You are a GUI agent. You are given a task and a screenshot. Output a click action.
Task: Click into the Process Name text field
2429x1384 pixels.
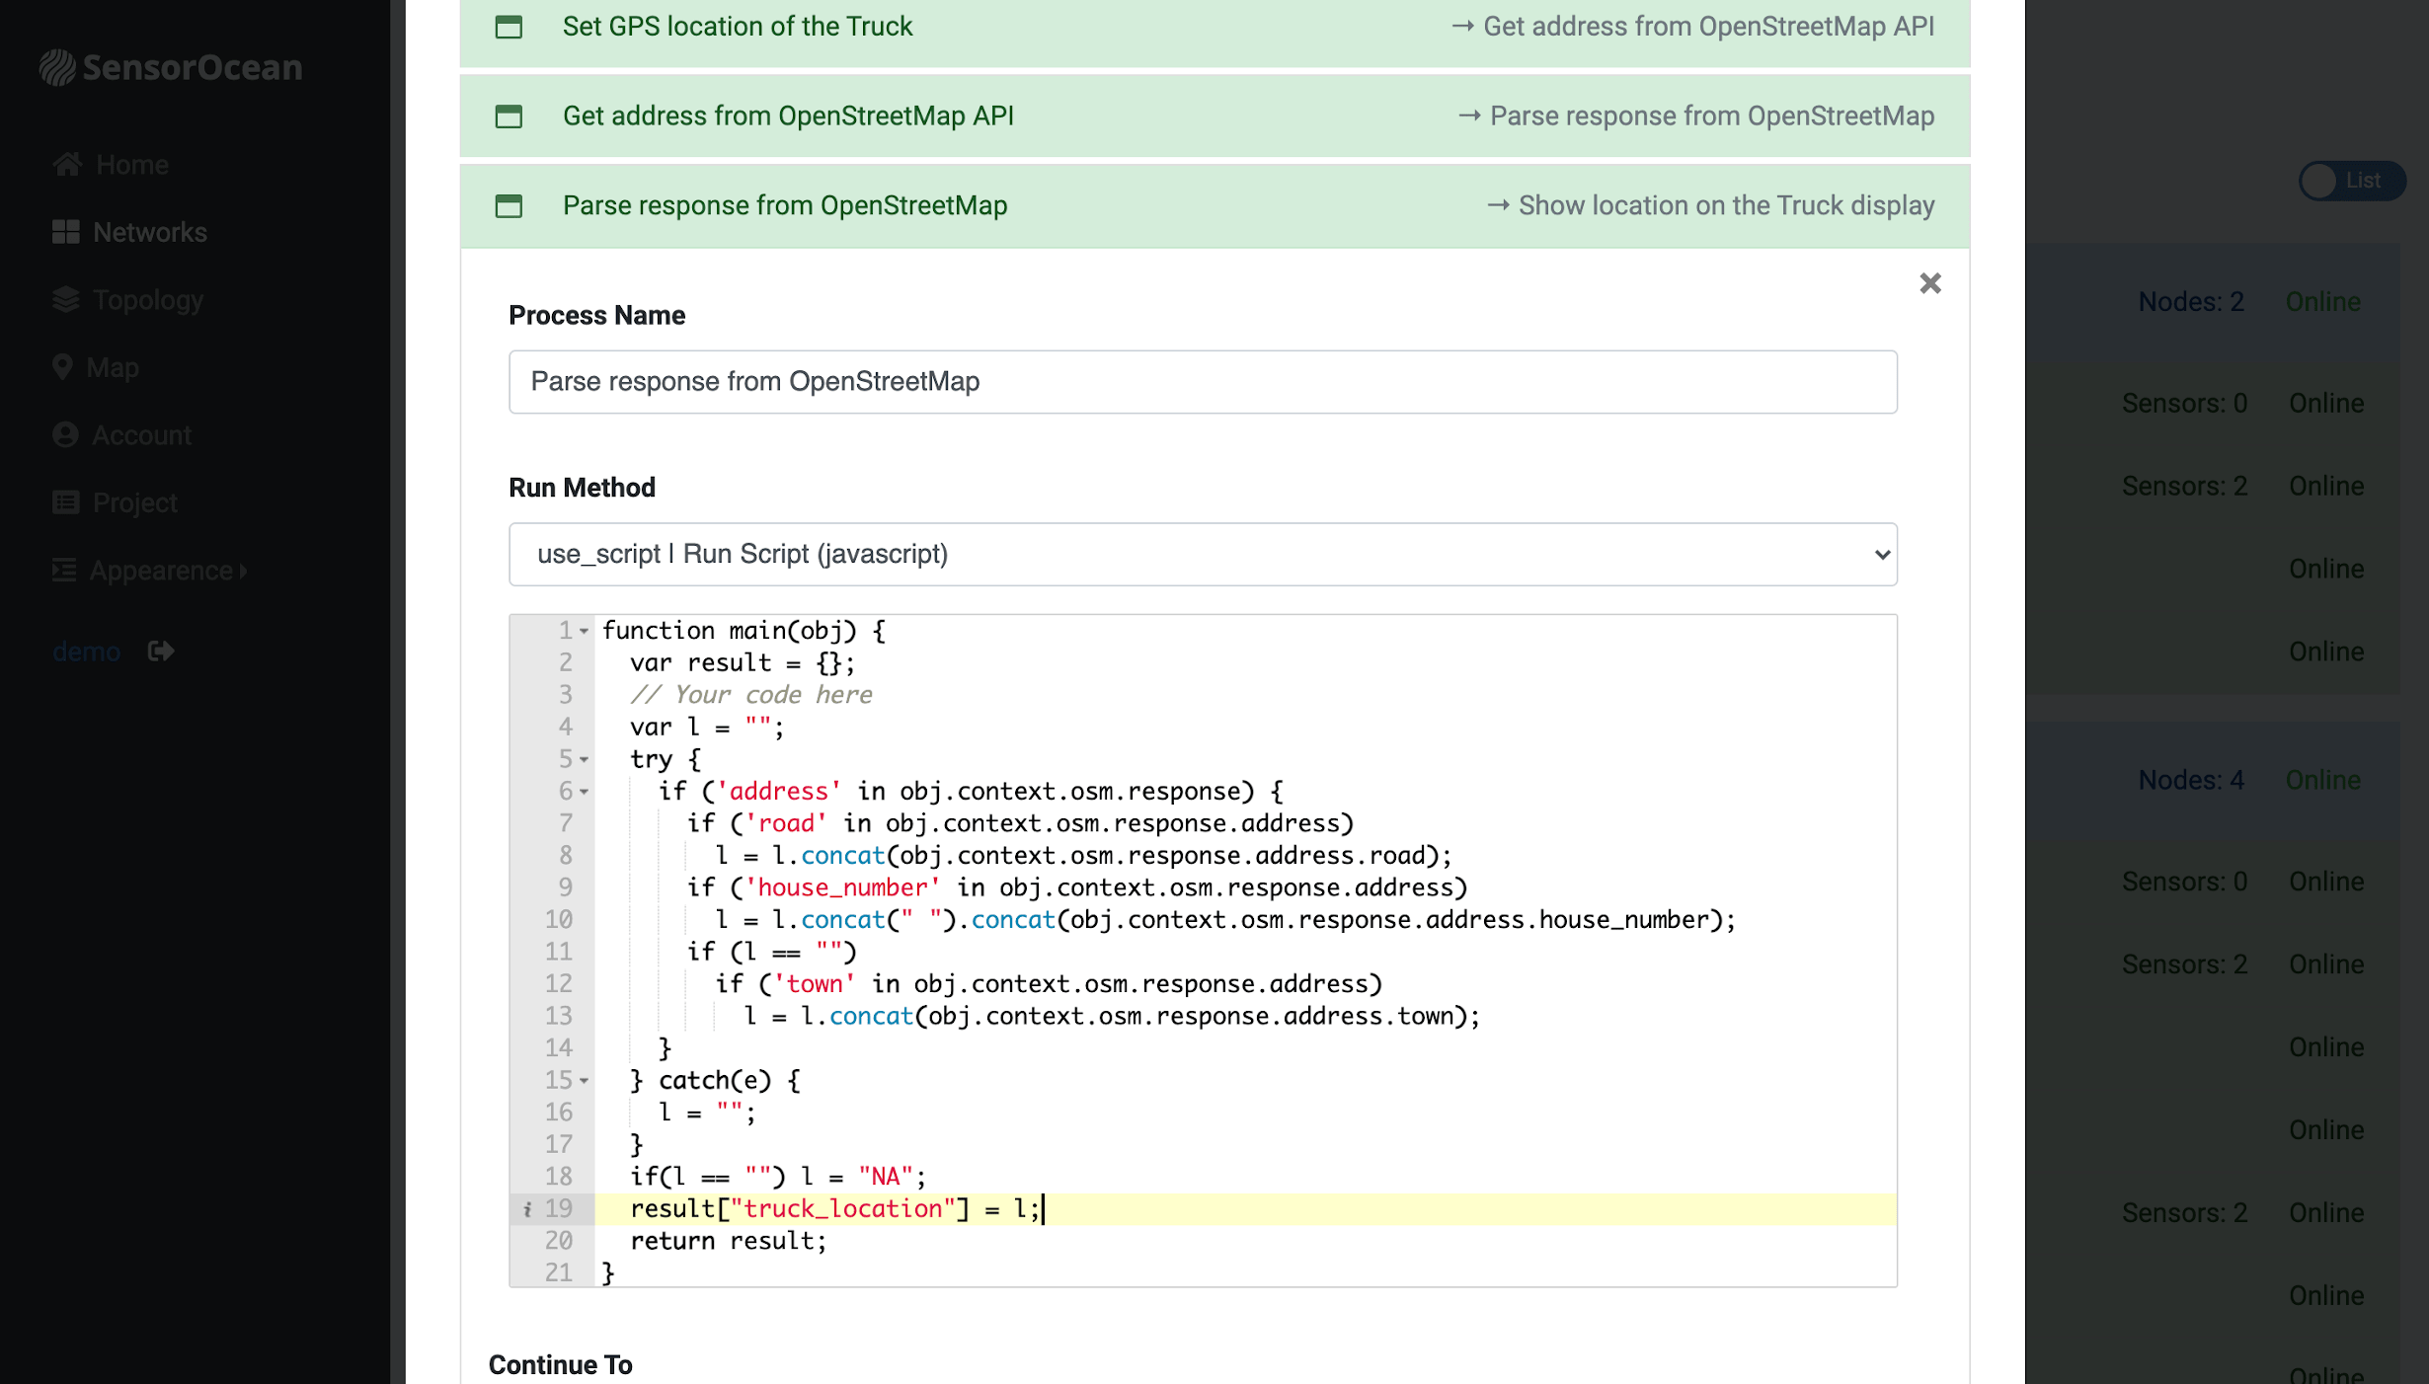coord(1202,382)
